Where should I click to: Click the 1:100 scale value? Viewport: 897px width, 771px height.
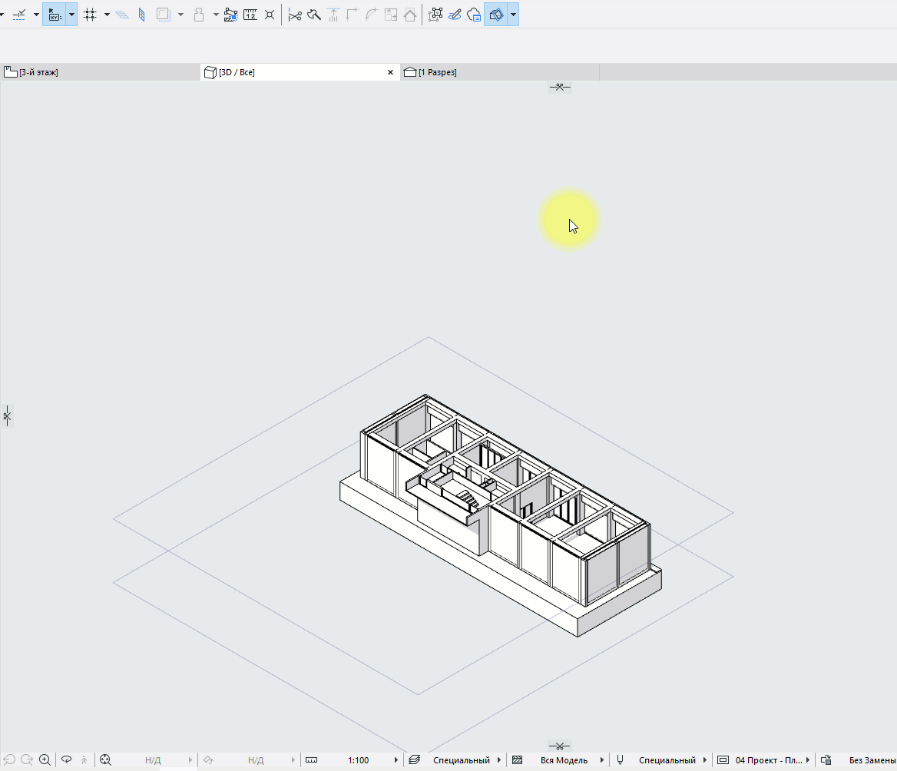(x=359, y=760)
